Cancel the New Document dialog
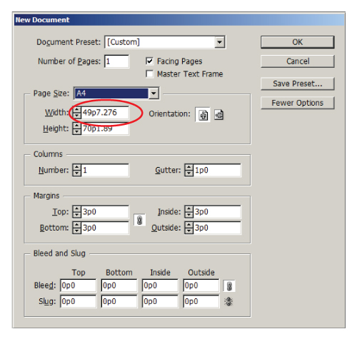The image size is (357, 344). pos(298,61)
